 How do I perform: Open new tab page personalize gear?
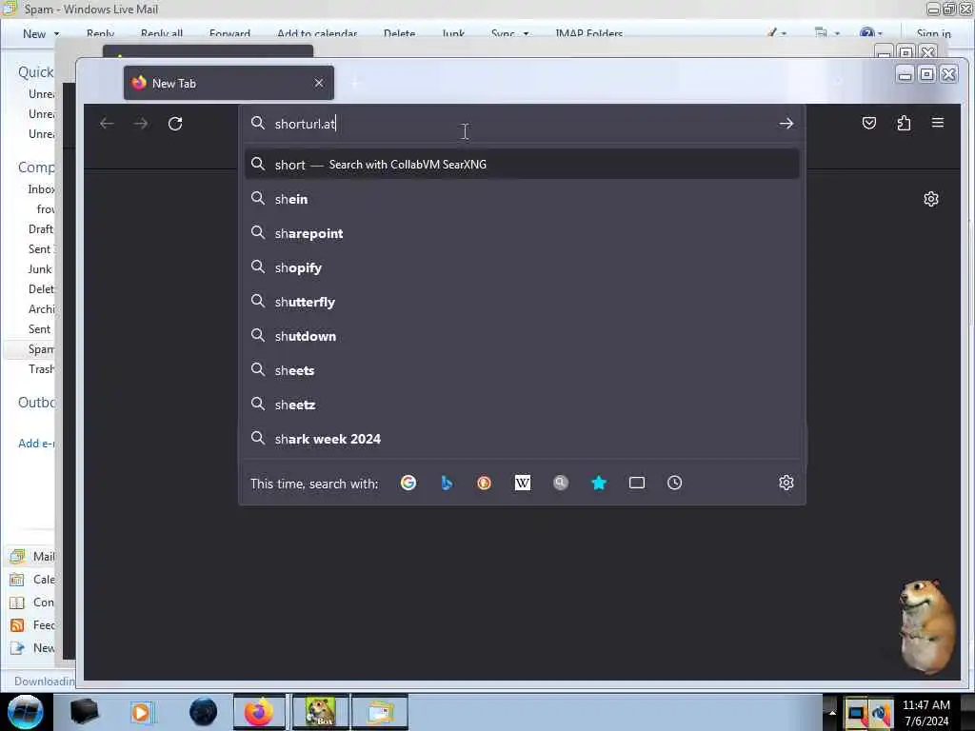click(x=931, y=199)
